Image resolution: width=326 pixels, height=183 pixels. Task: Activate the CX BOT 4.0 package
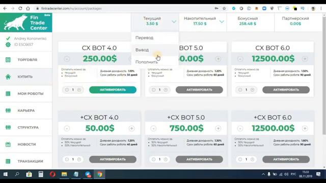pos(113,90)
